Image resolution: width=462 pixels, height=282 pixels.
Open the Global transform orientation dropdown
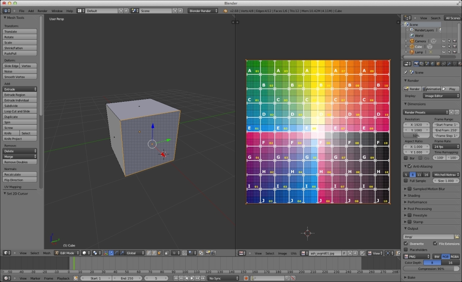point(134,253)
